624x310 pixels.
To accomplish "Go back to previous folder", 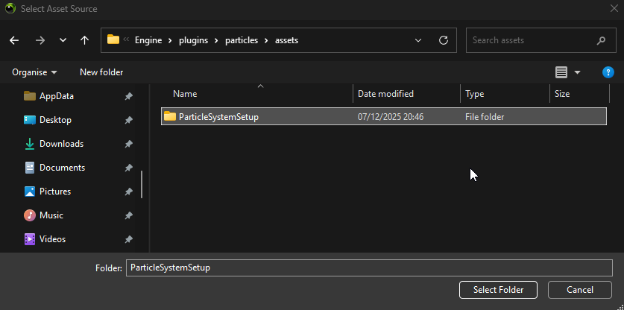I will pyautogui.click(x=14, y=40).
